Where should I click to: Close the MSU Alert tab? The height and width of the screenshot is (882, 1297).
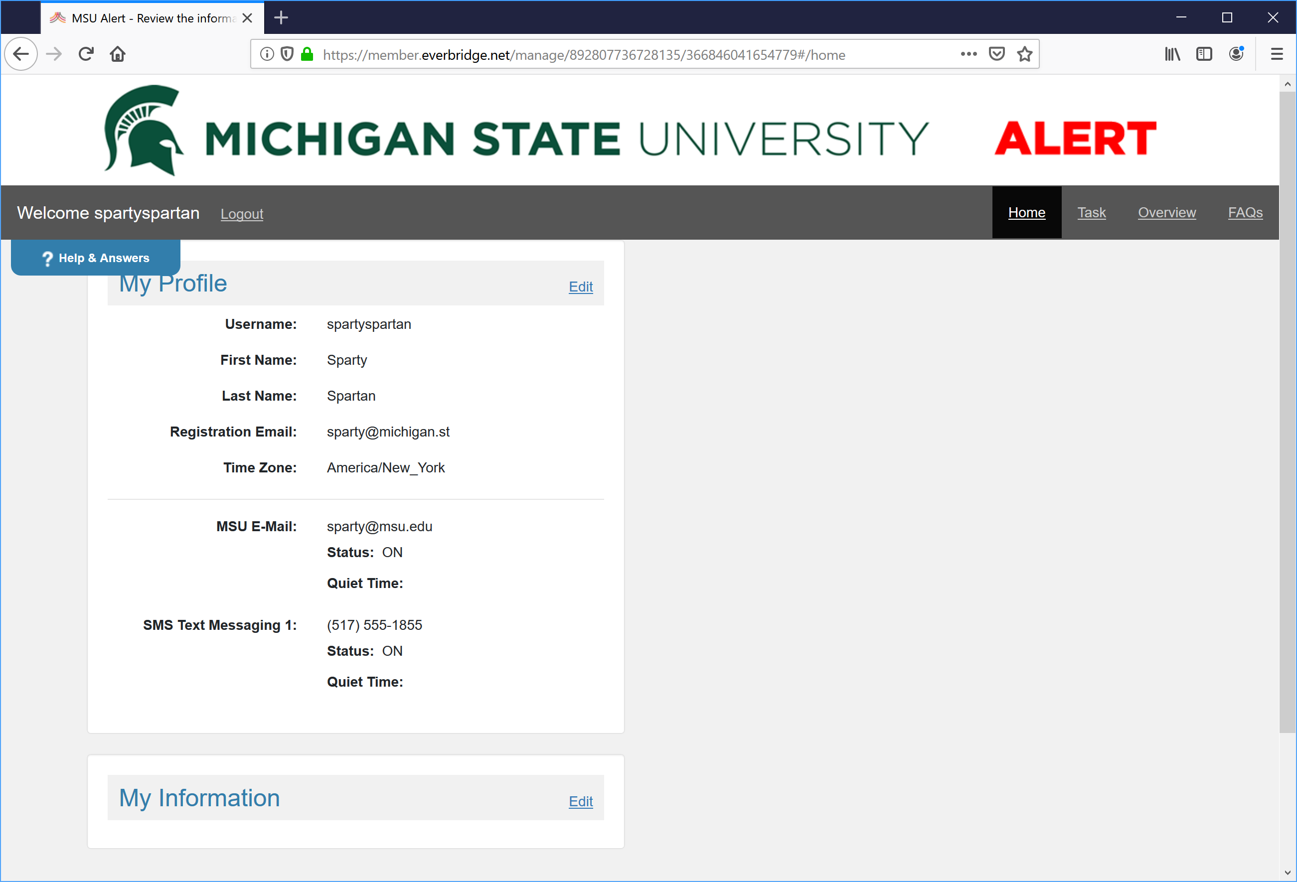click(247, 18)
